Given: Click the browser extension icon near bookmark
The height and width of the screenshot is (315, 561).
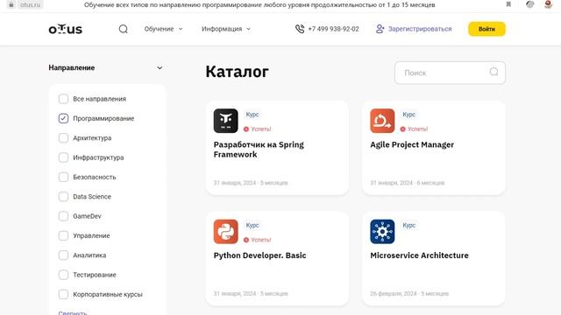Looking at the screenshot, I should coord(529,4).
